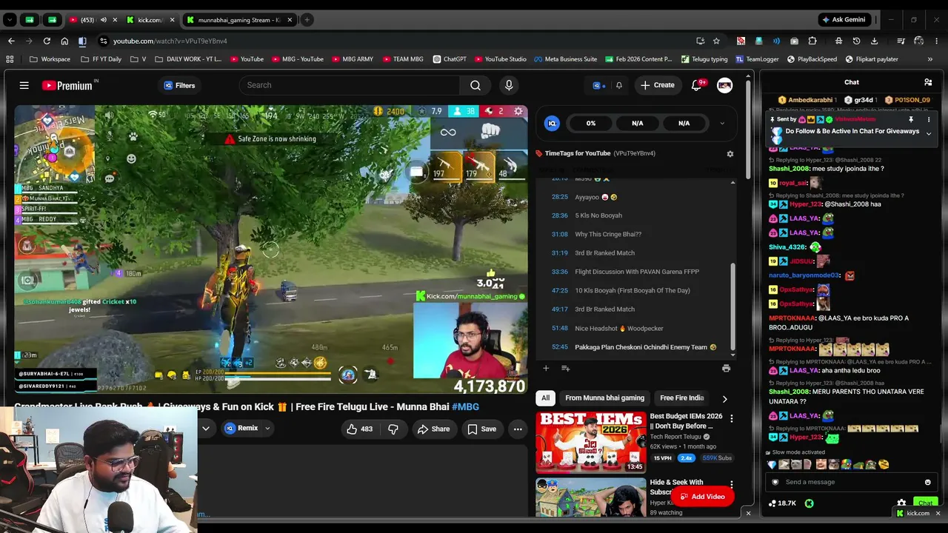The width and height of the screenshot is (948, 533).
Task: Switch to the munnabhai_gaming Stream tab
Action: coord(239,20)
